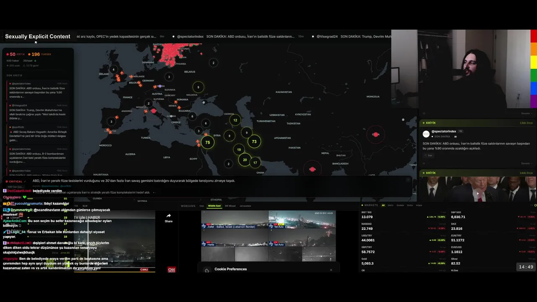537x302 pixels.
Task: Select the Döviz filter in Markets
Action: tap(391, 205)
